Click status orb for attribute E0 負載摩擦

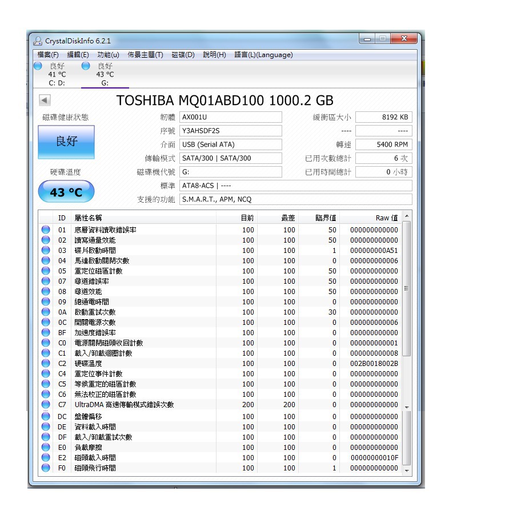coord(46,447)
